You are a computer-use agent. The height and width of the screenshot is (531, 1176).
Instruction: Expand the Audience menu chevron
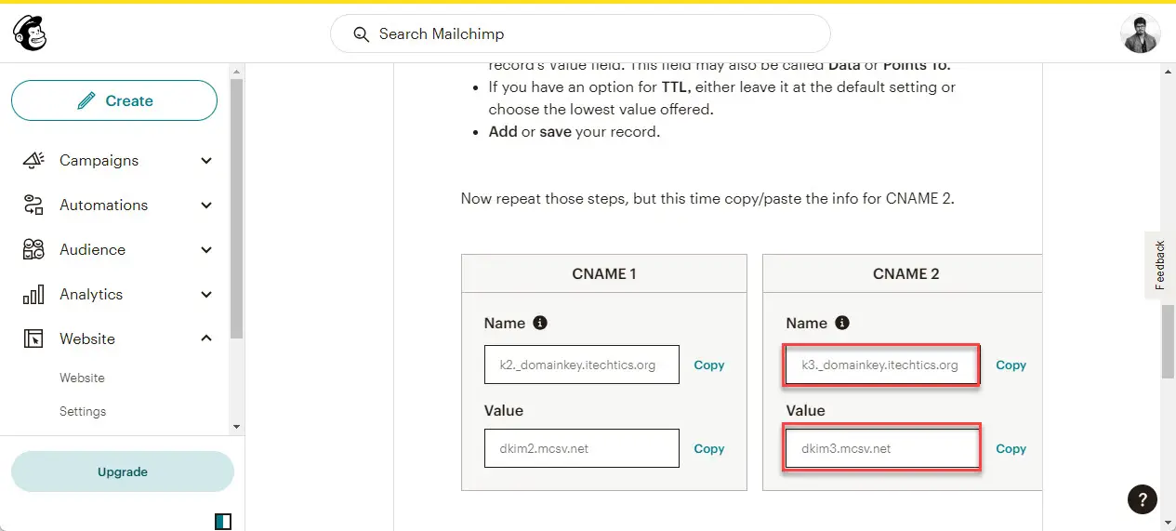(x=206, y=249)
